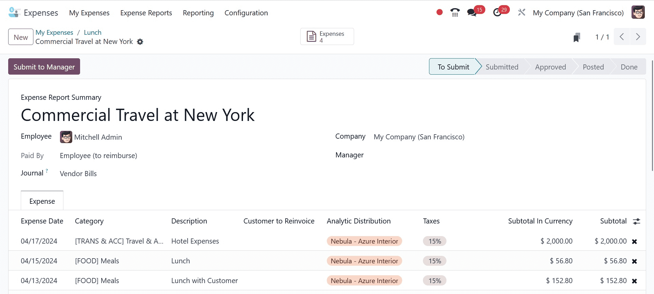
Task: Follow the Lunch breadcrumb link
Action: [x=93, y=32]
